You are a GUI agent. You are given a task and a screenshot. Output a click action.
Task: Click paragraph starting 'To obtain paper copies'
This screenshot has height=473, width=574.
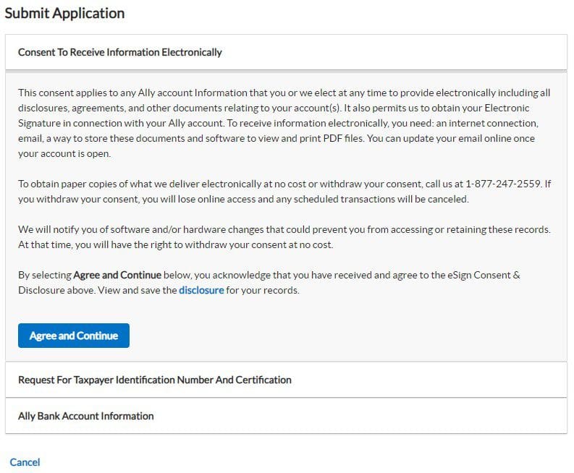(284, 192)
